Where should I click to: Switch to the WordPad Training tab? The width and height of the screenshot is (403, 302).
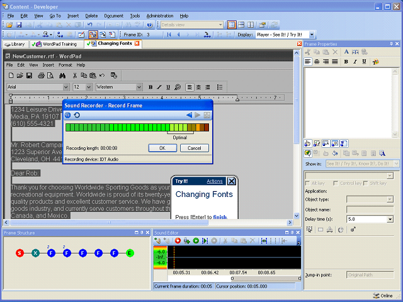click(x=57, y=44)
